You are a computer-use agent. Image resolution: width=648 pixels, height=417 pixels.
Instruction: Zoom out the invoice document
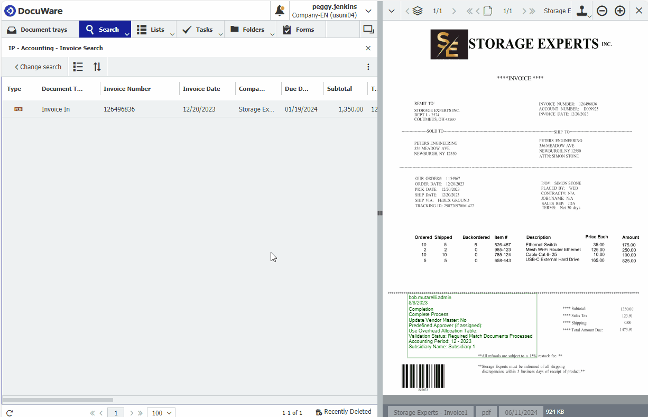602,11
